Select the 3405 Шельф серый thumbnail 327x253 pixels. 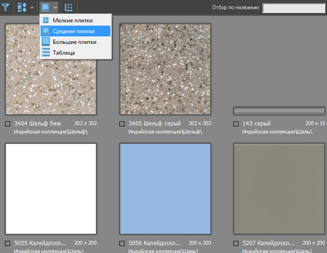(165, 70)
